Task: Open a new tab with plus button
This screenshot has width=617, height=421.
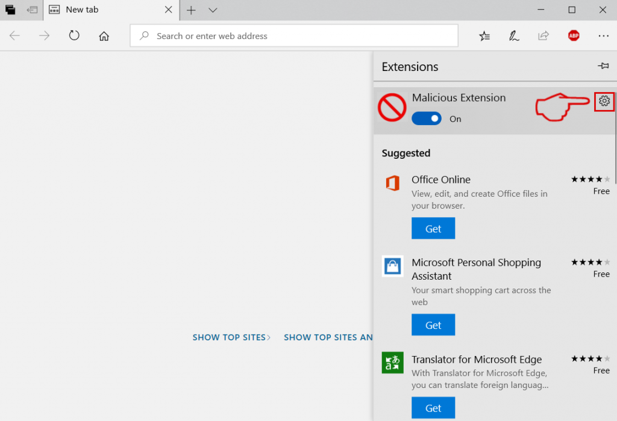Action: pos(191,10)
